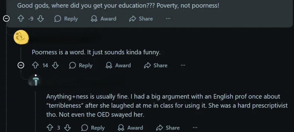Give an Award to the -9 comment
The height and width of the screenshot is (132, 294).
click(x=103, y=19)
